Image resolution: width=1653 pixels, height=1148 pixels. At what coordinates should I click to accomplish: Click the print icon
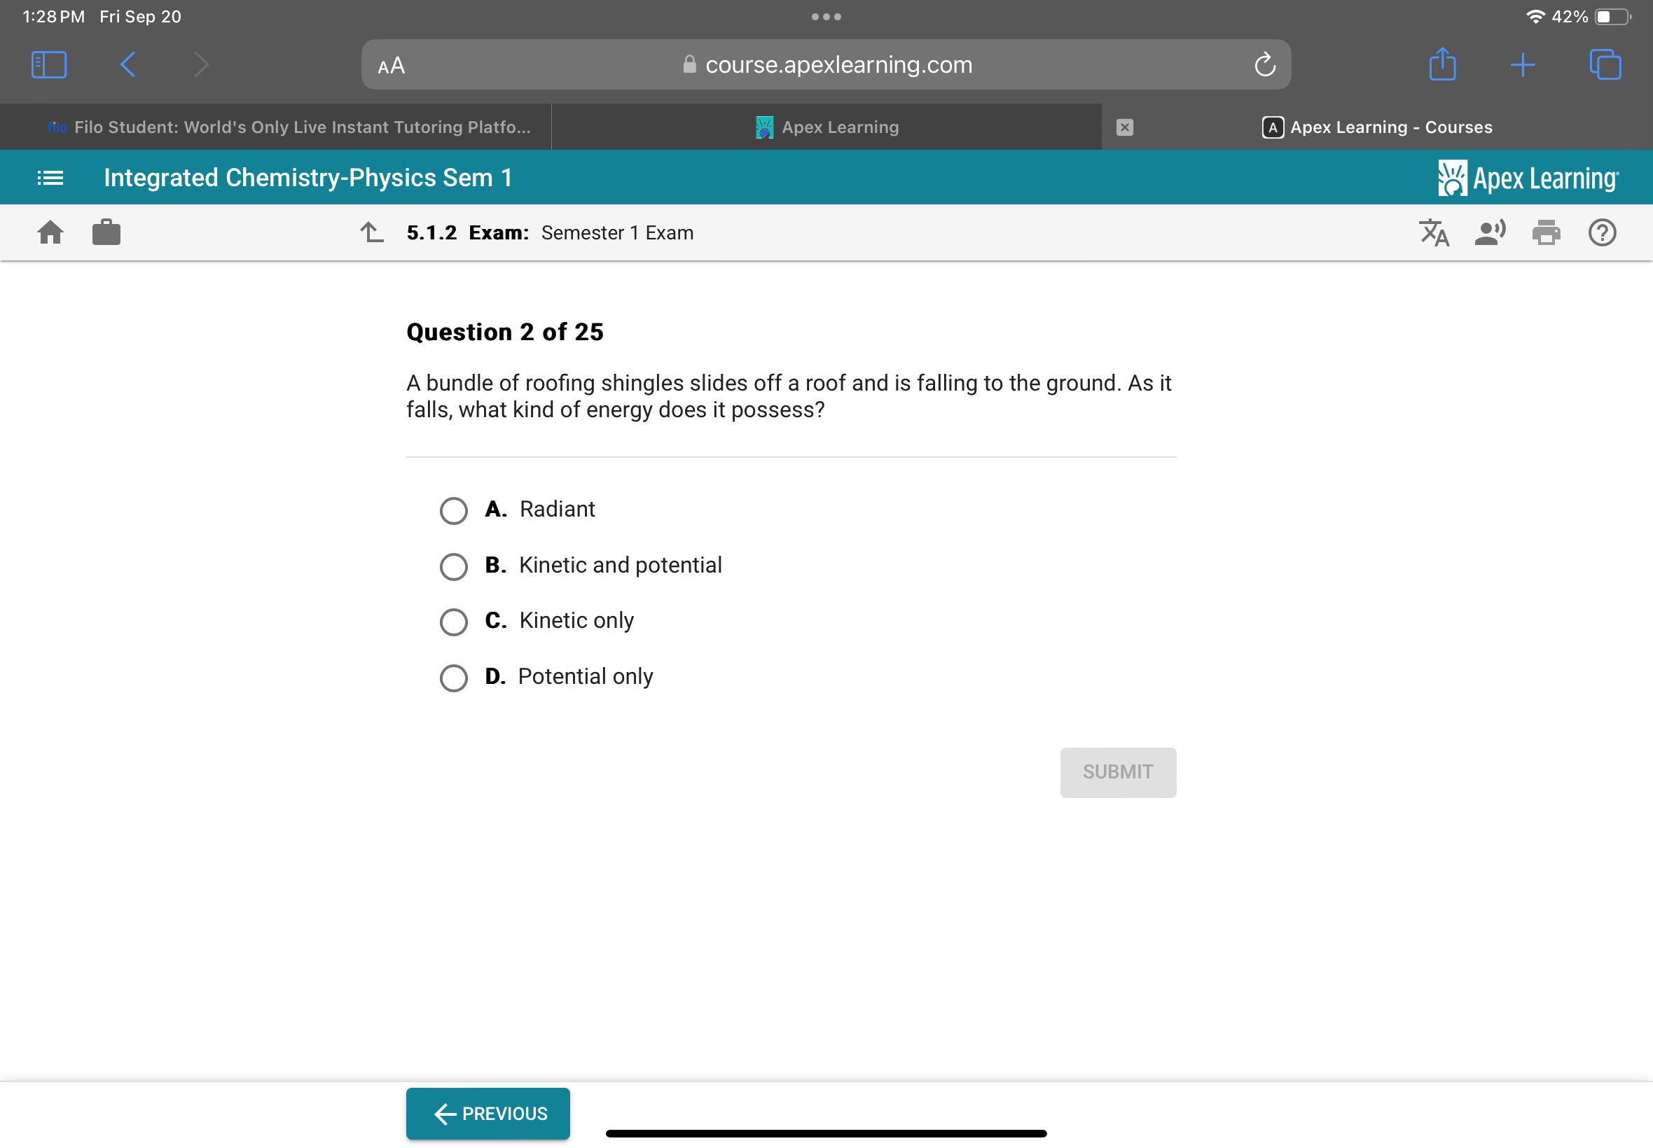1547,232
